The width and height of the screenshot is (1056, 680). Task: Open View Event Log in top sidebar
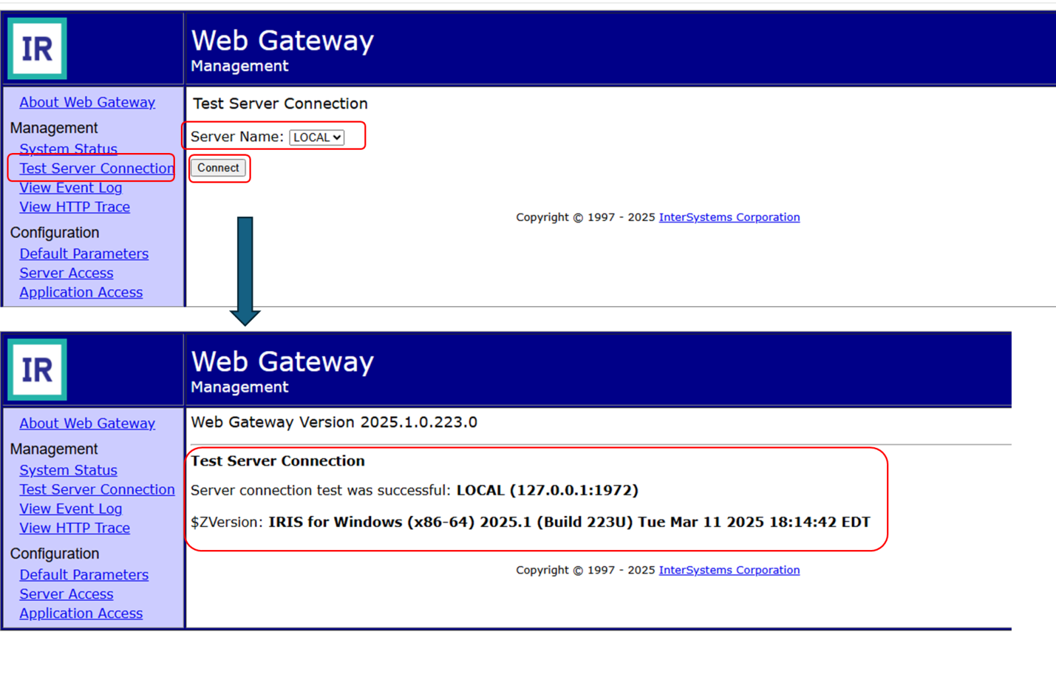pyautogui.click(x=71, y=188)
